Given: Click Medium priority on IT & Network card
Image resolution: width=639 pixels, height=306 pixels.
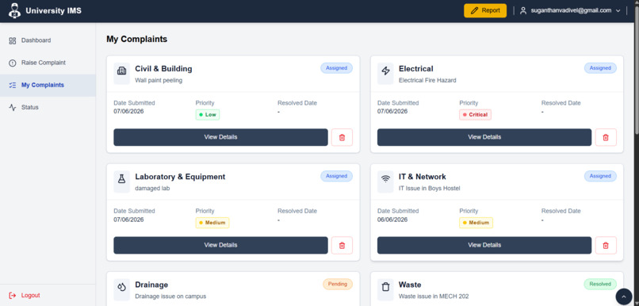Looking at the screenshot, I should 476,223.
